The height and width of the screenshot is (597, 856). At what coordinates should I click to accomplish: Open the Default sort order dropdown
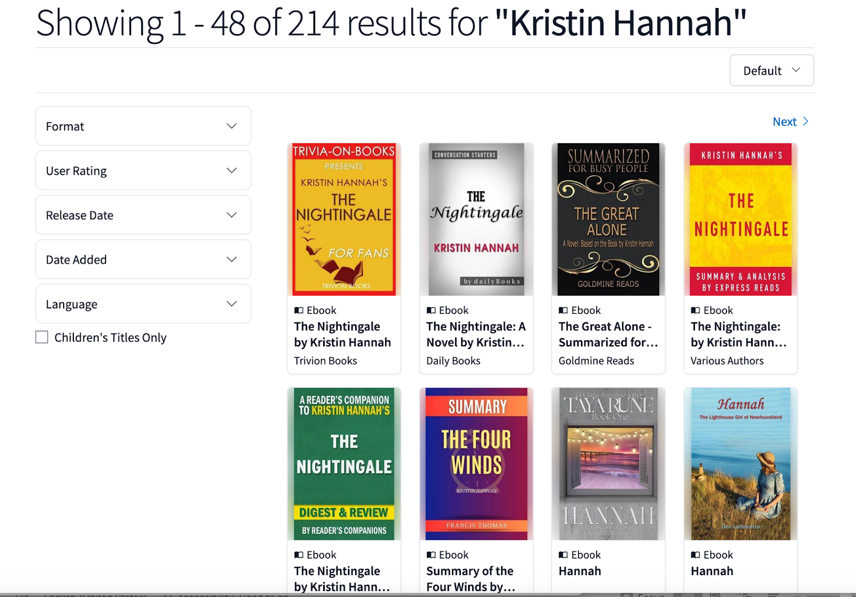(771, 71)
